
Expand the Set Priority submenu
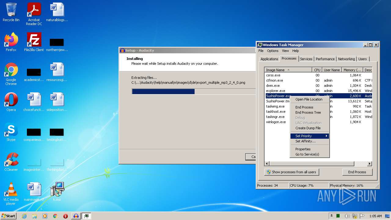pyautogui.click(x=310, y=136)
